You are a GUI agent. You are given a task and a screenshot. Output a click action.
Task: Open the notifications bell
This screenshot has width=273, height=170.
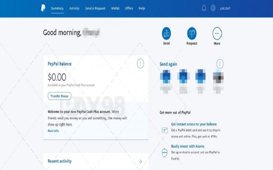204,8
